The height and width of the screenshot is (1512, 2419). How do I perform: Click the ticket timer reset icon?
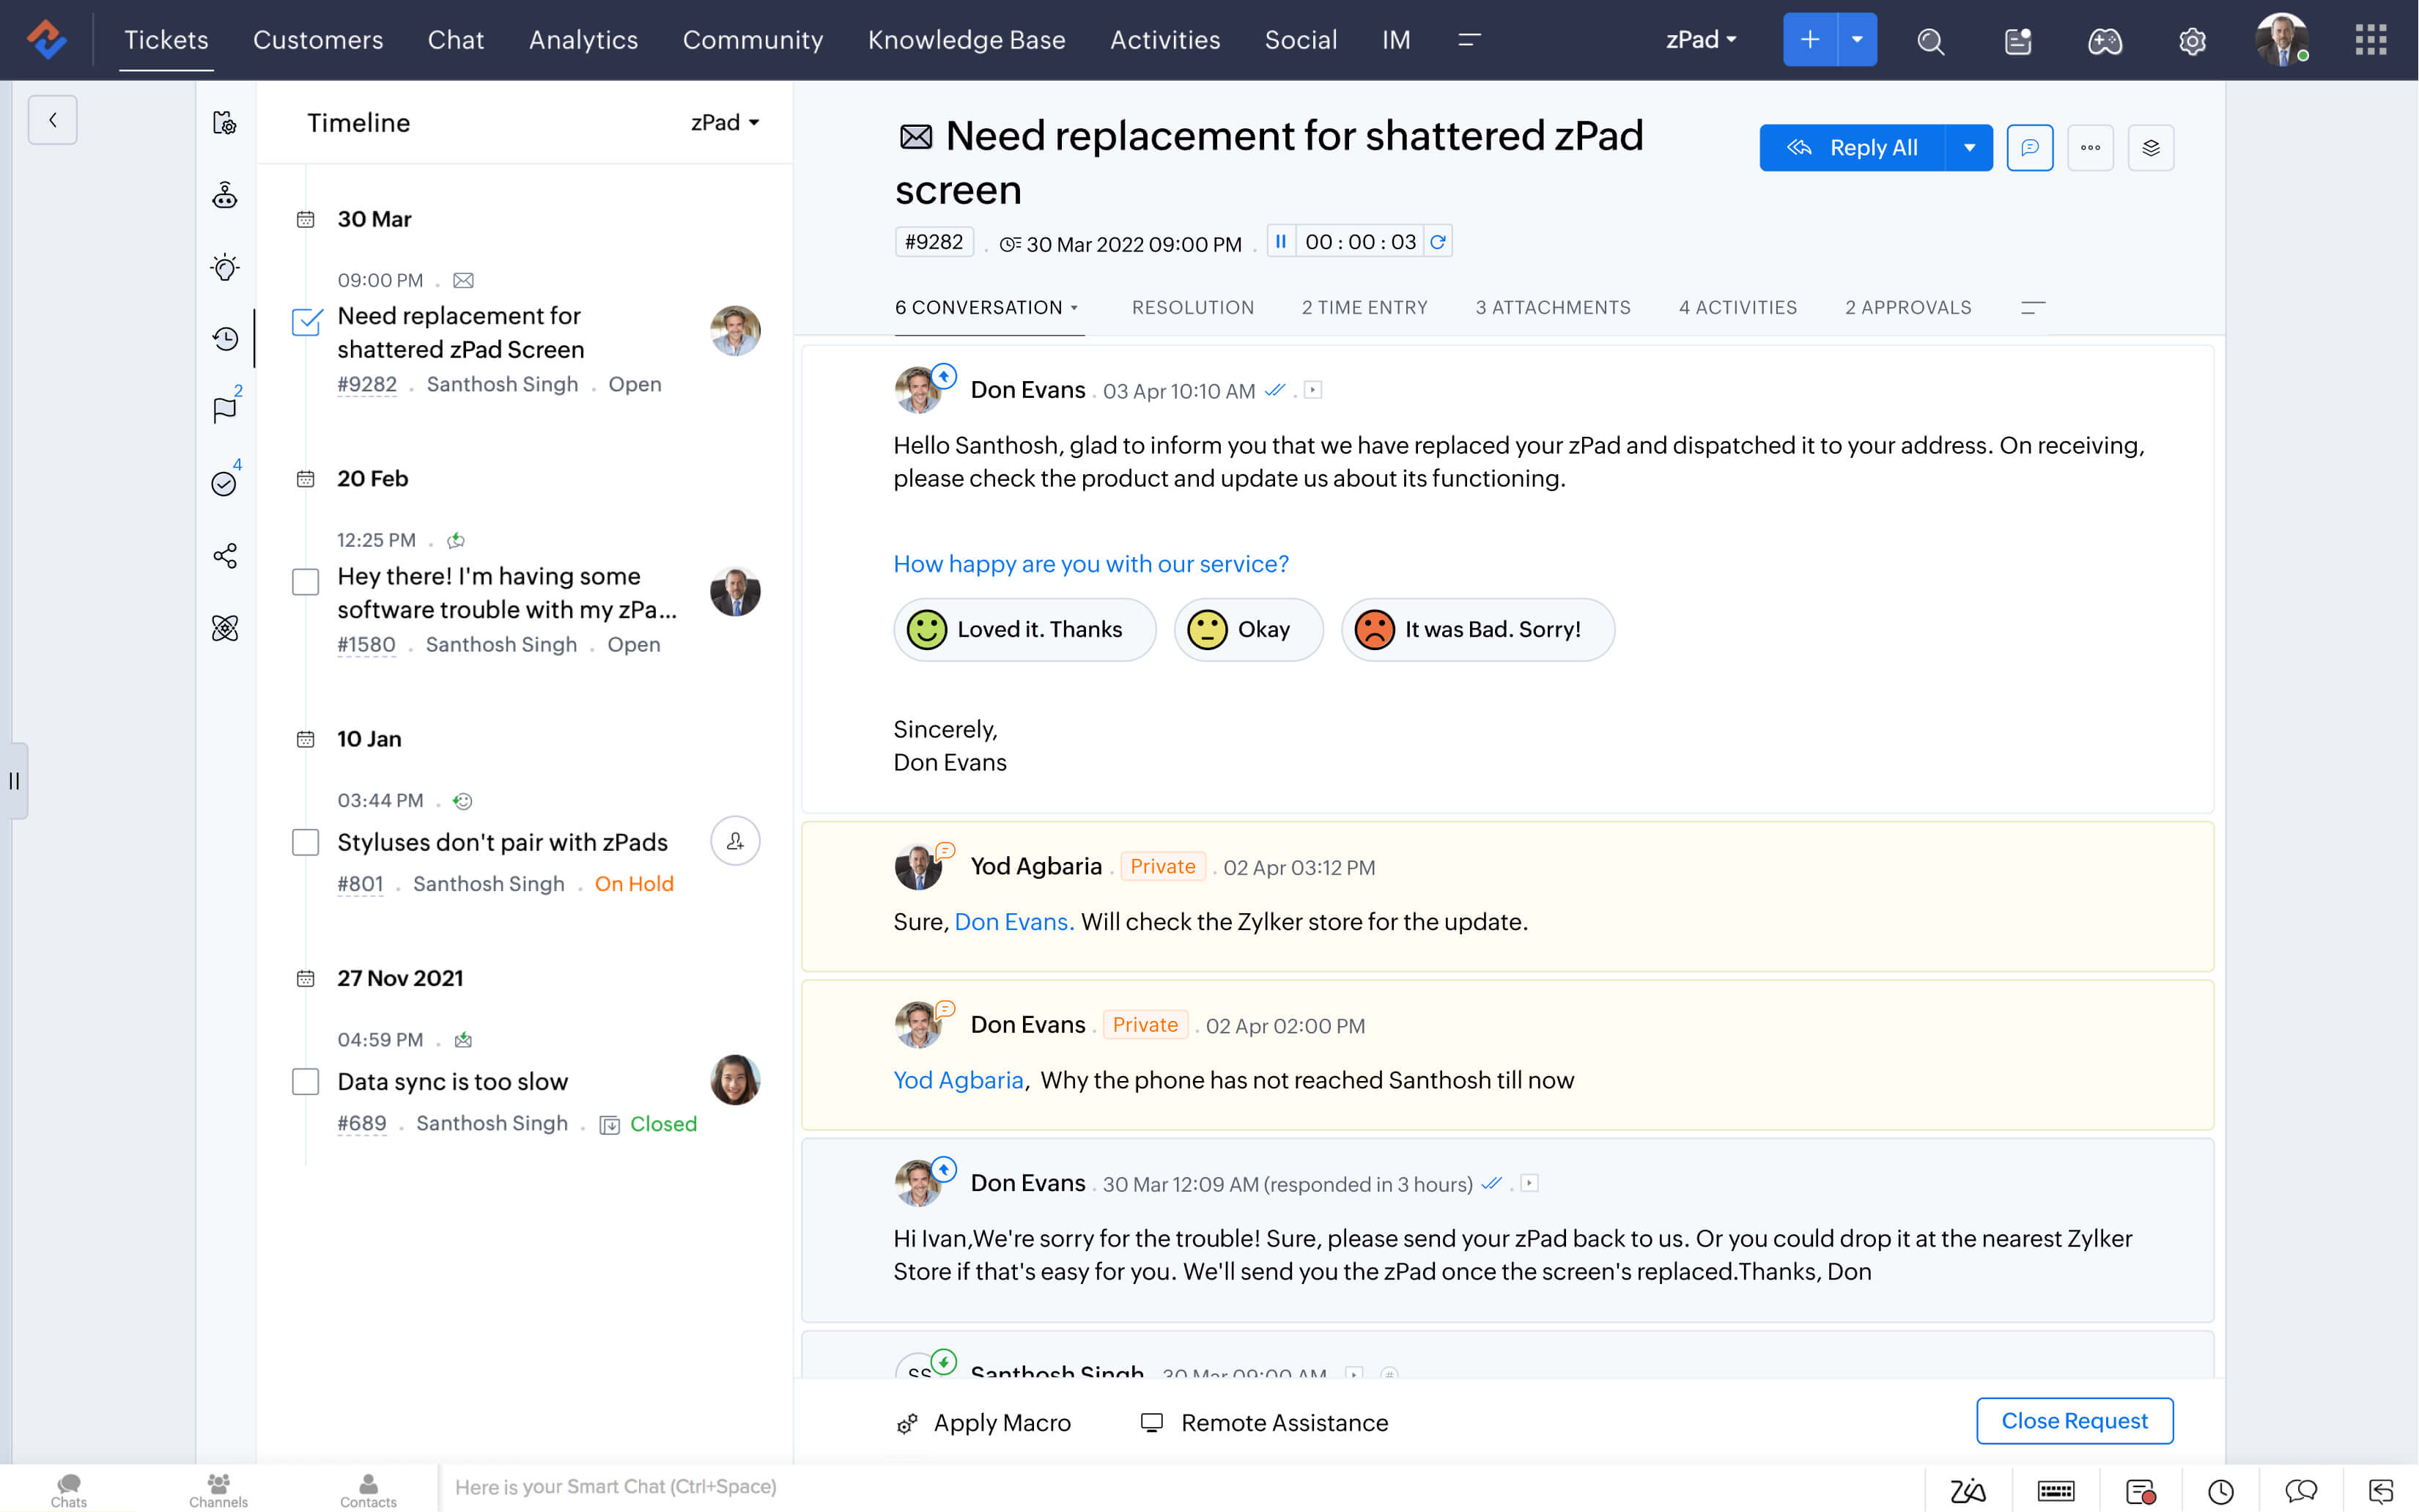click(1437, 242)
